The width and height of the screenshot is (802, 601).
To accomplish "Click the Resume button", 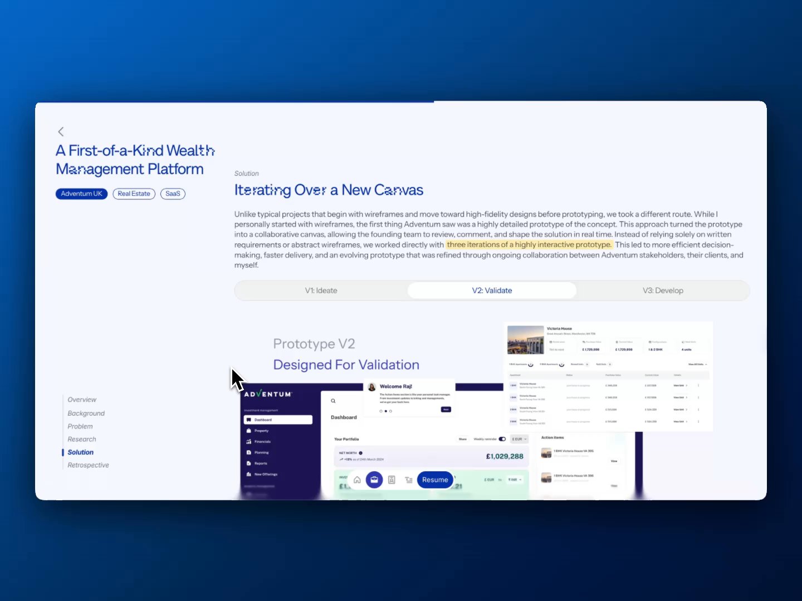I will (435, 480).
